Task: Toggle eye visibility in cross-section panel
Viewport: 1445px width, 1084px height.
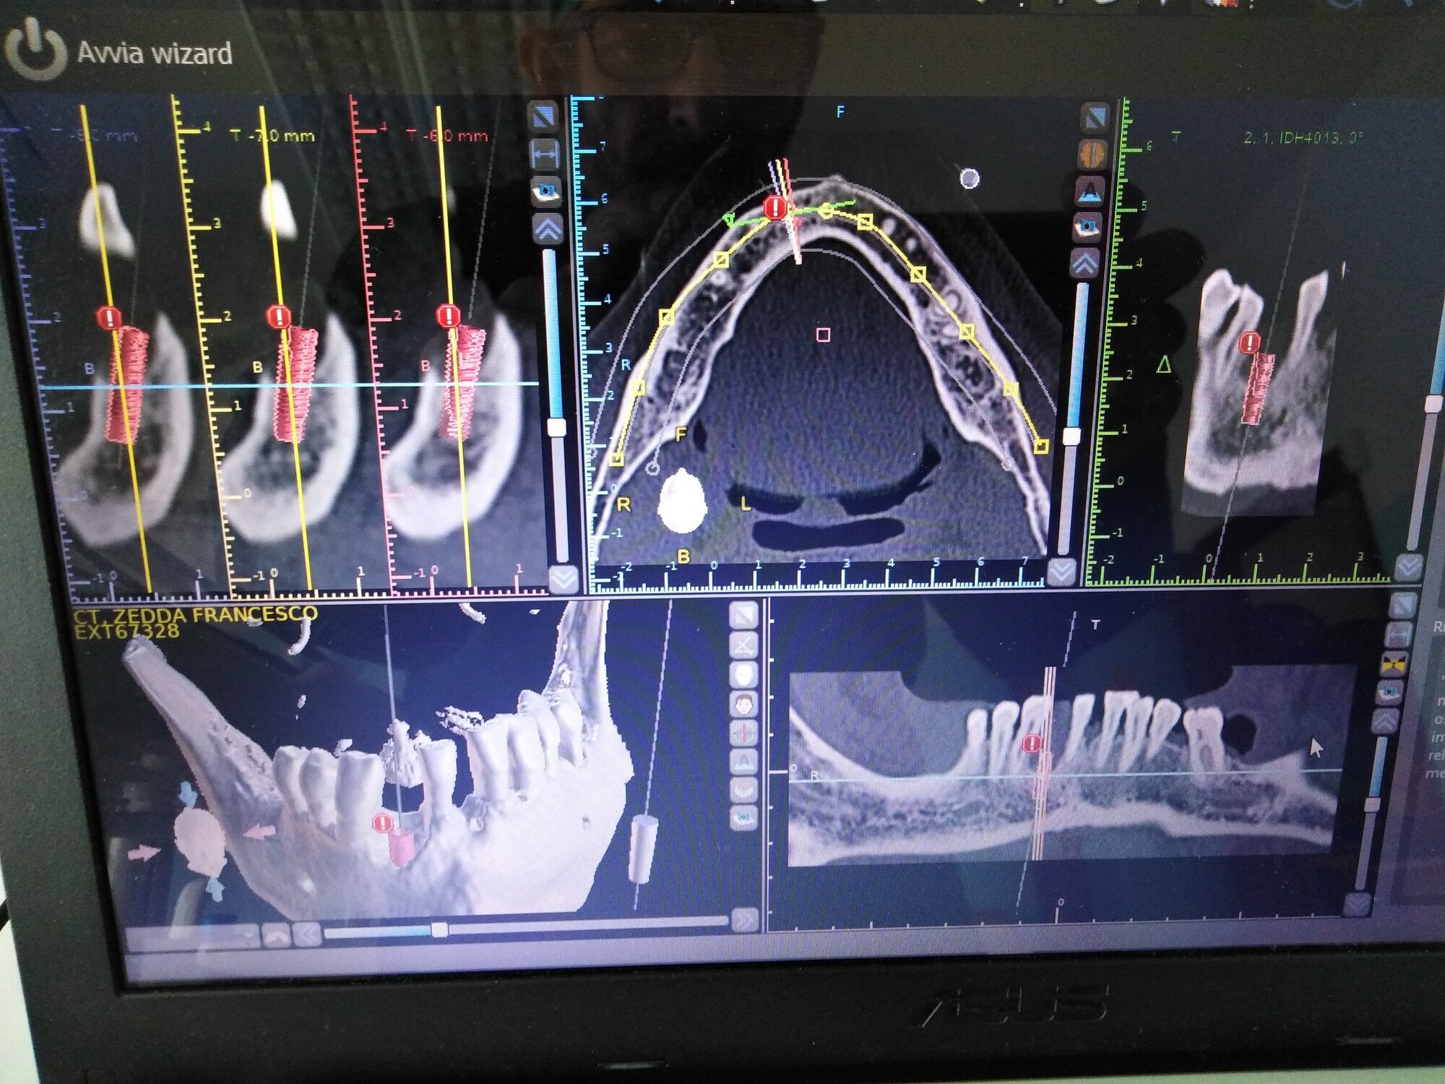Action: click(547, 192)
